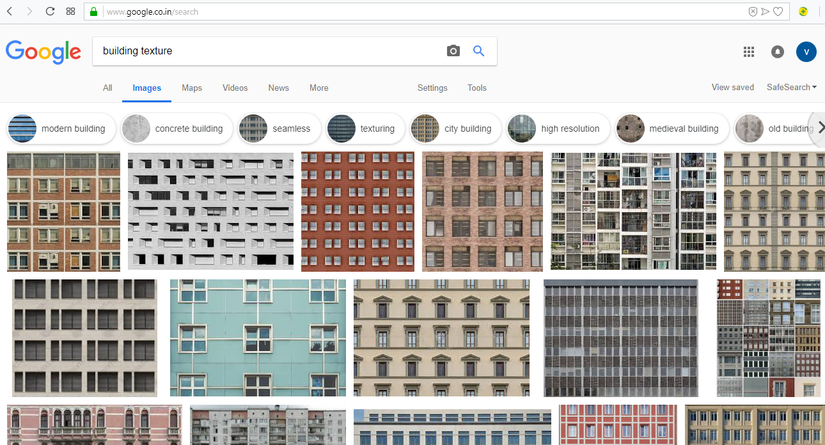Expand the SafeSearch dropdown
The width and height of the screenshot is (825, 445).
pyautogui.click(x=792, y=88)
